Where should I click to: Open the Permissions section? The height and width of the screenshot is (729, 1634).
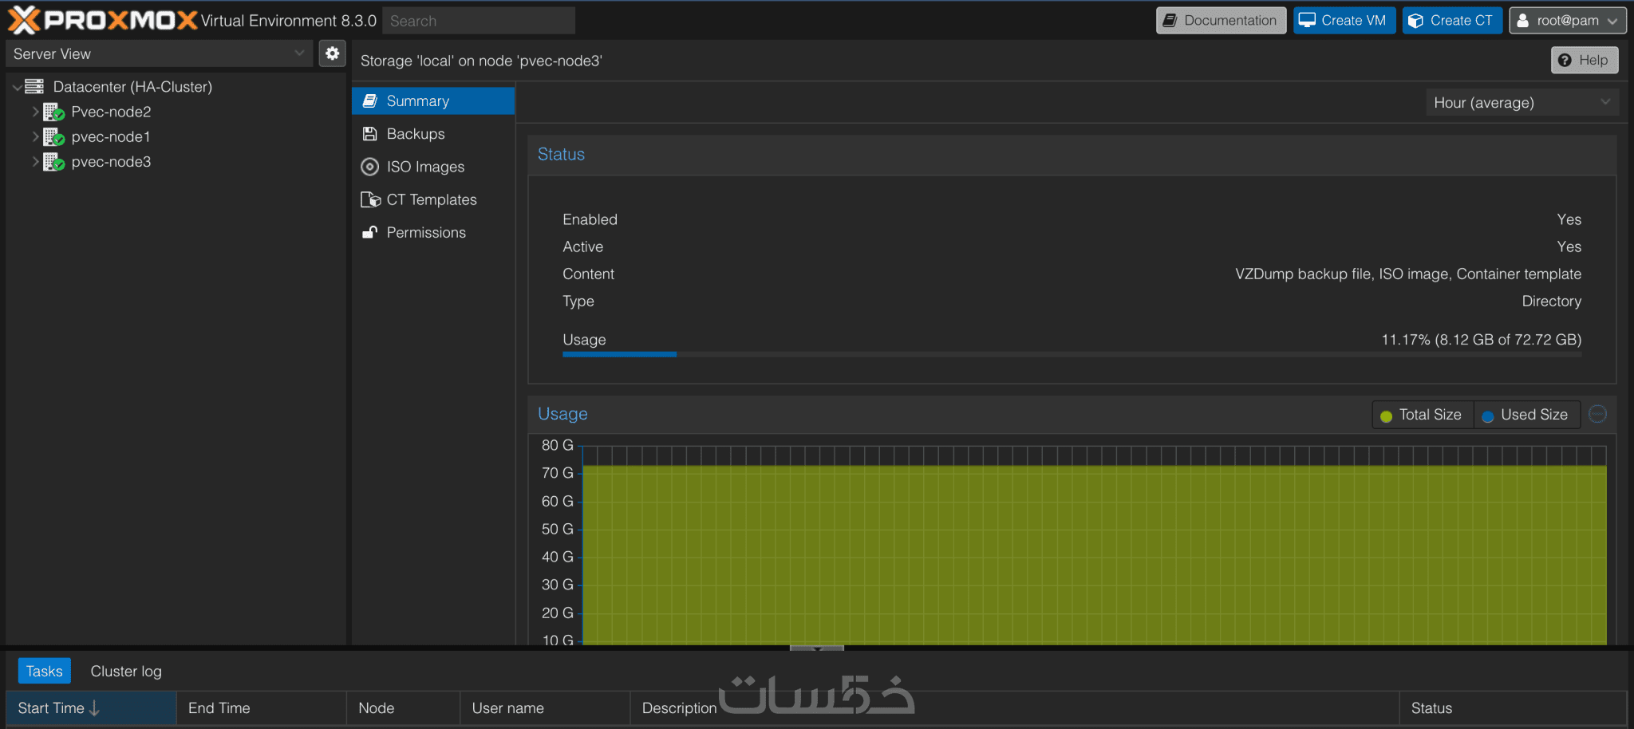433,232
